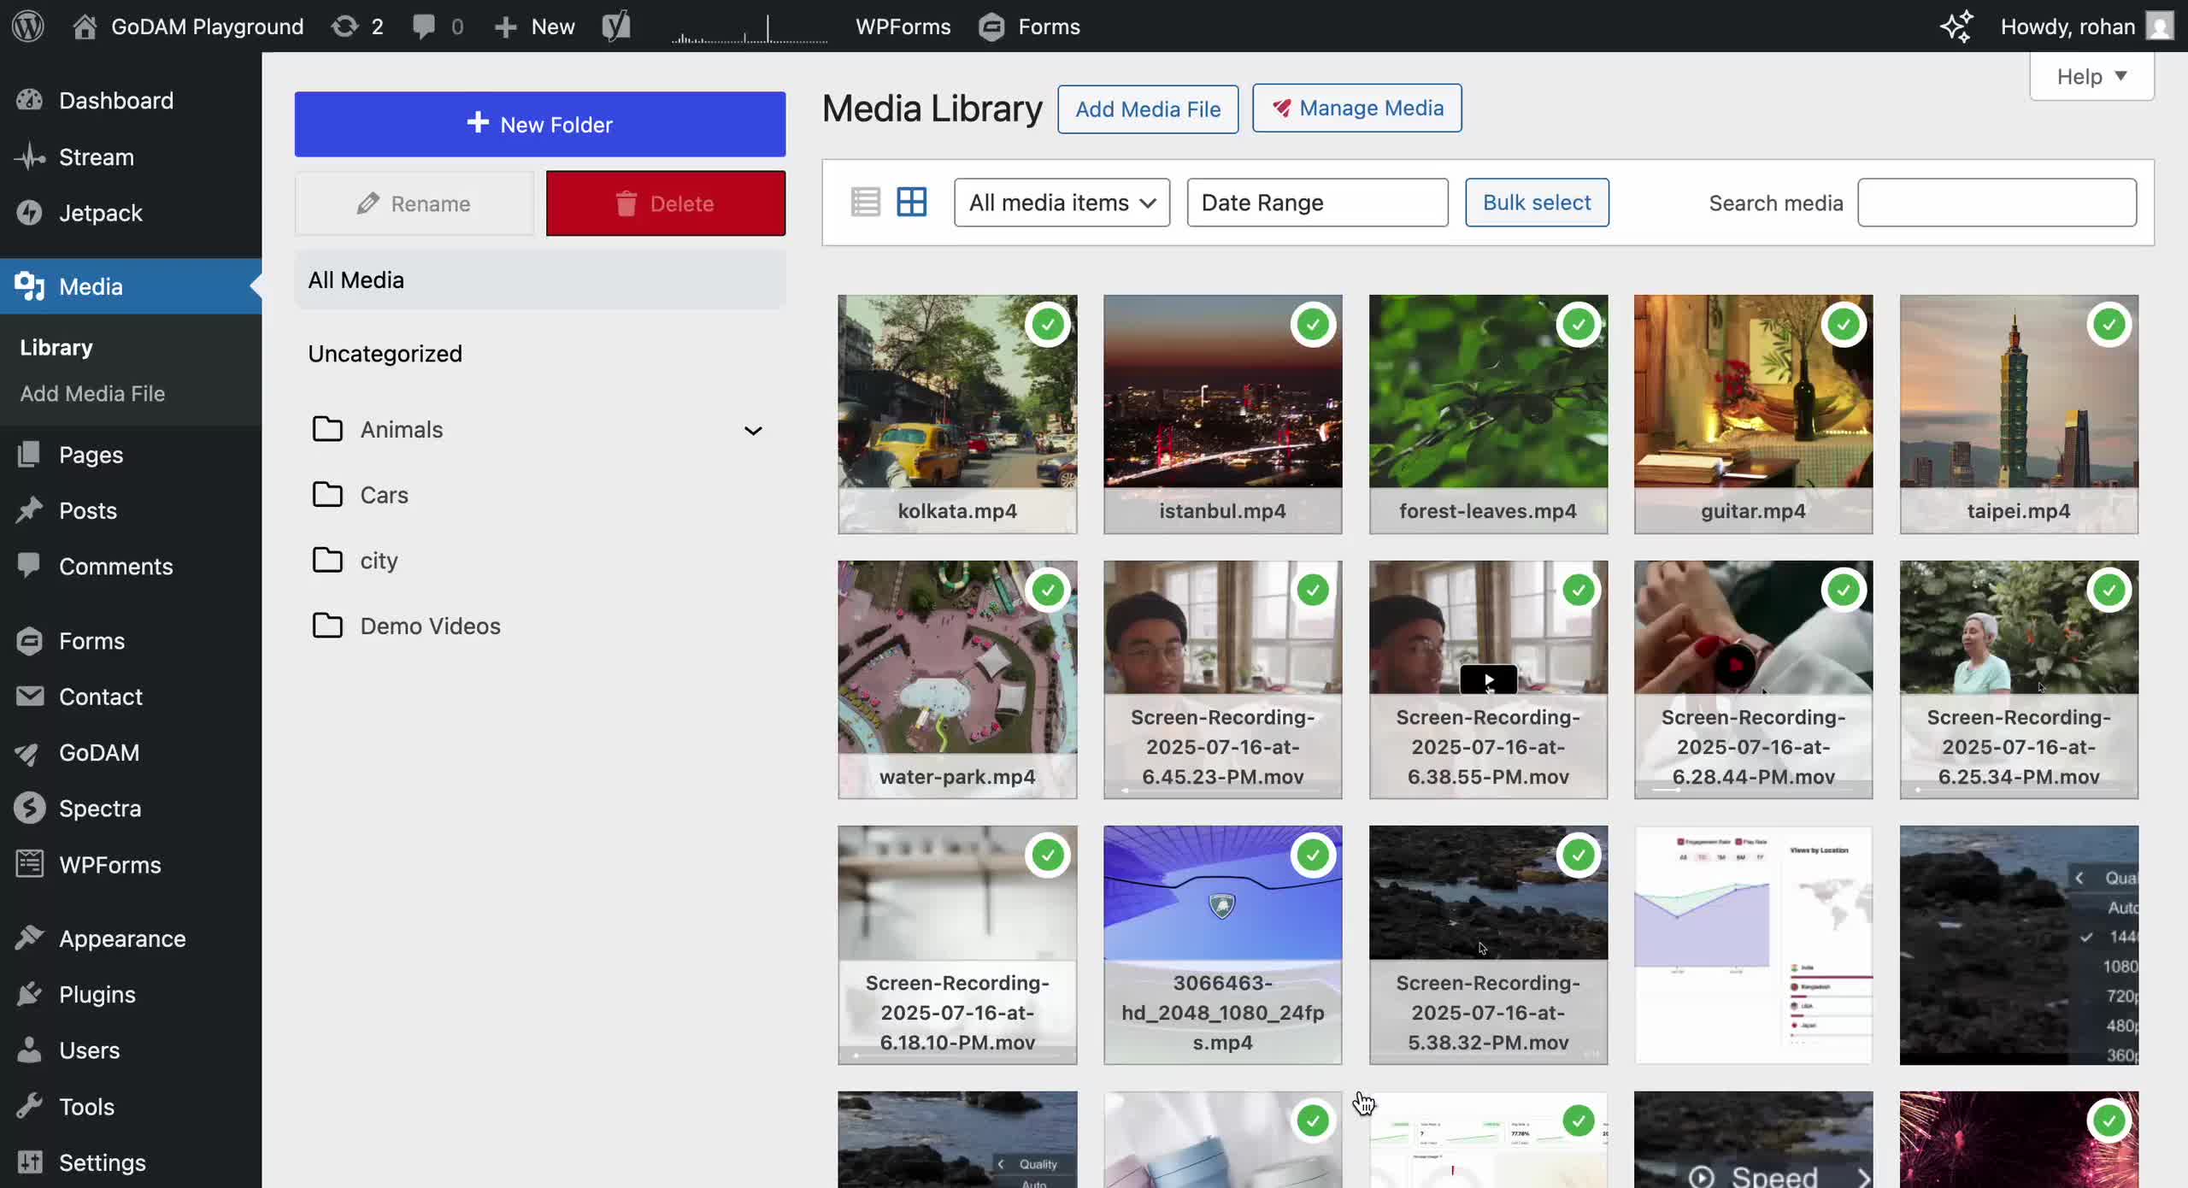This screenshot has width=2188, height=1188.
Task: Click inside the Search media field
Action: click(x=1997, y=203)
